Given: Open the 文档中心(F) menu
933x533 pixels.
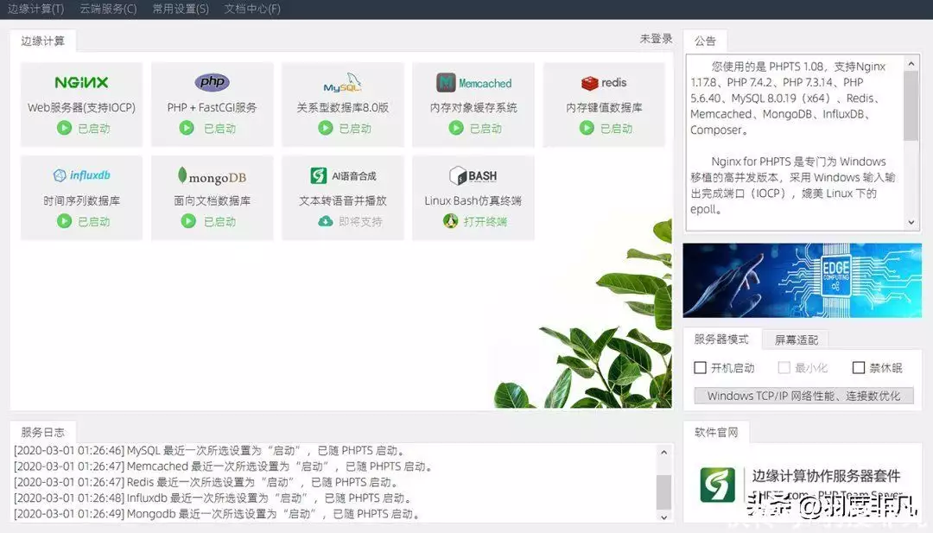Looking at the screenshot, I should (x=252, y=9).
